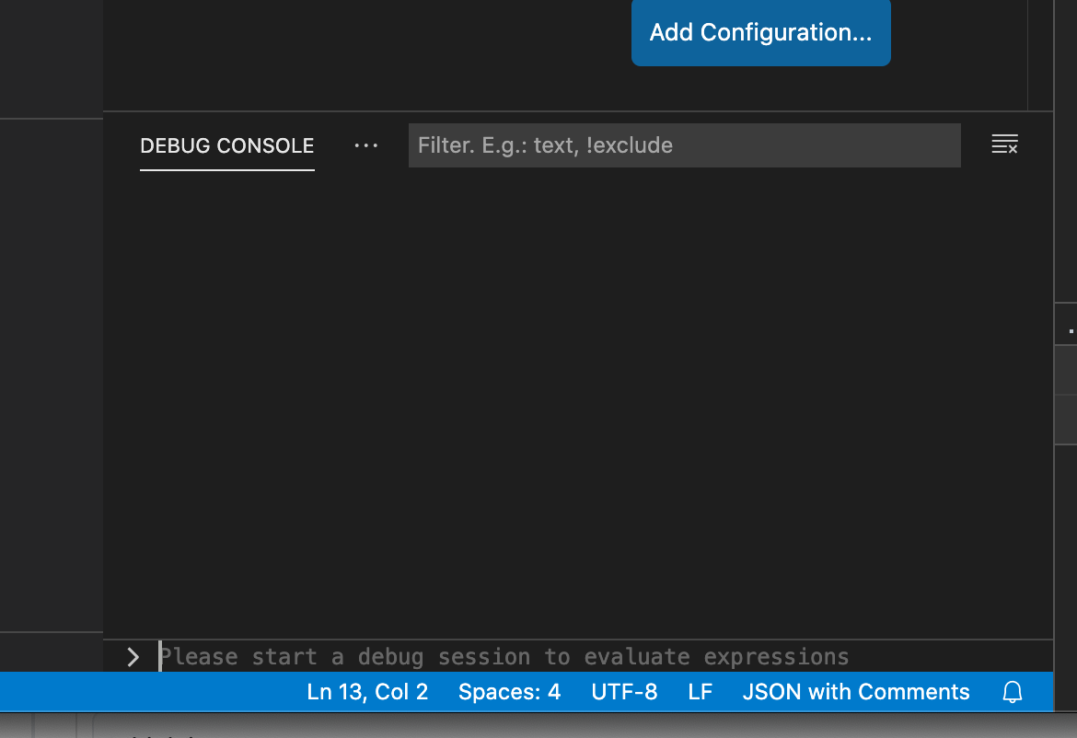The image size is (1077, 738).
Task: Click the filter box reading 'Filter. E.g.: text, !exclude'
Action: (x=684, y=144)
